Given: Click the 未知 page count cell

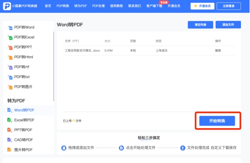Looking at the screenshot, I should coord(133,51).
